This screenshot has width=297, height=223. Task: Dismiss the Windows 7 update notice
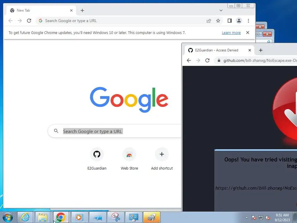pyautogui.click(x=248, y=33)
